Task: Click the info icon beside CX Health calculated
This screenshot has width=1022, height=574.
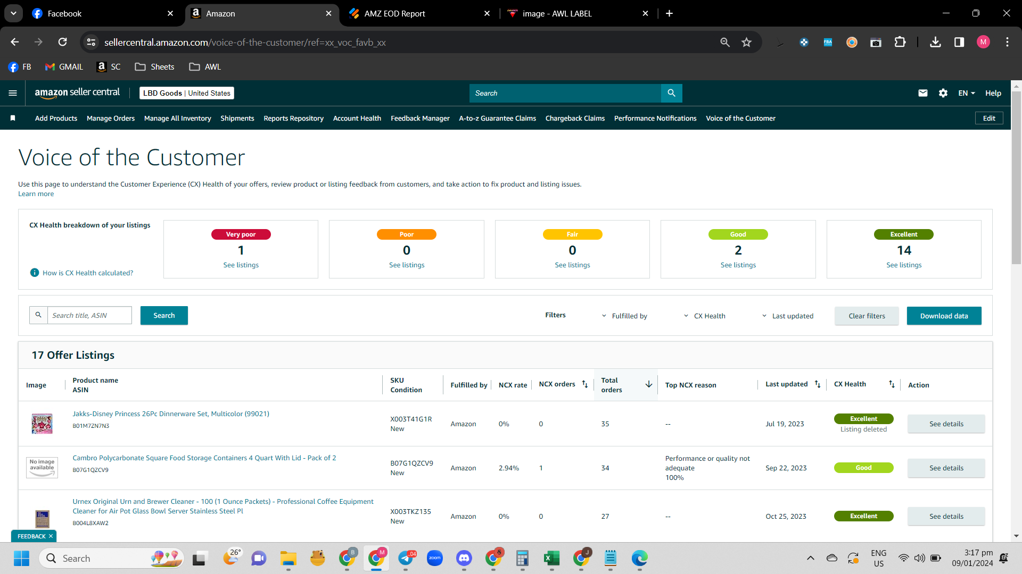Action: click(35, 273)
